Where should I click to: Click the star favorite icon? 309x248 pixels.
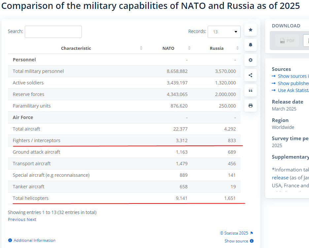point(251,30)
